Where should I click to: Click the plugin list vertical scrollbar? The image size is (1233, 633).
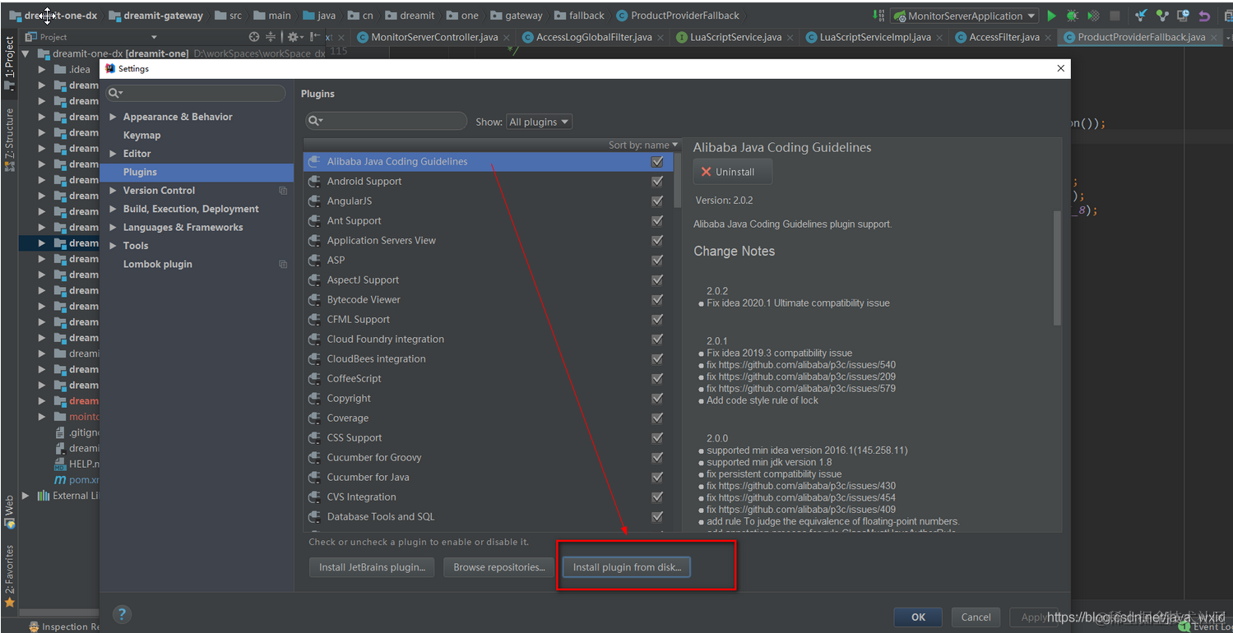click(677, 181)
